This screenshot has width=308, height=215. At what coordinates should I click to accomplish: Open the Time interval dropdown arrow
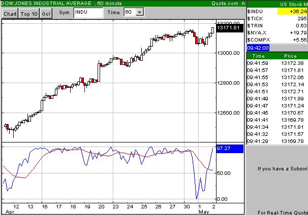click(x=139, y=12)
